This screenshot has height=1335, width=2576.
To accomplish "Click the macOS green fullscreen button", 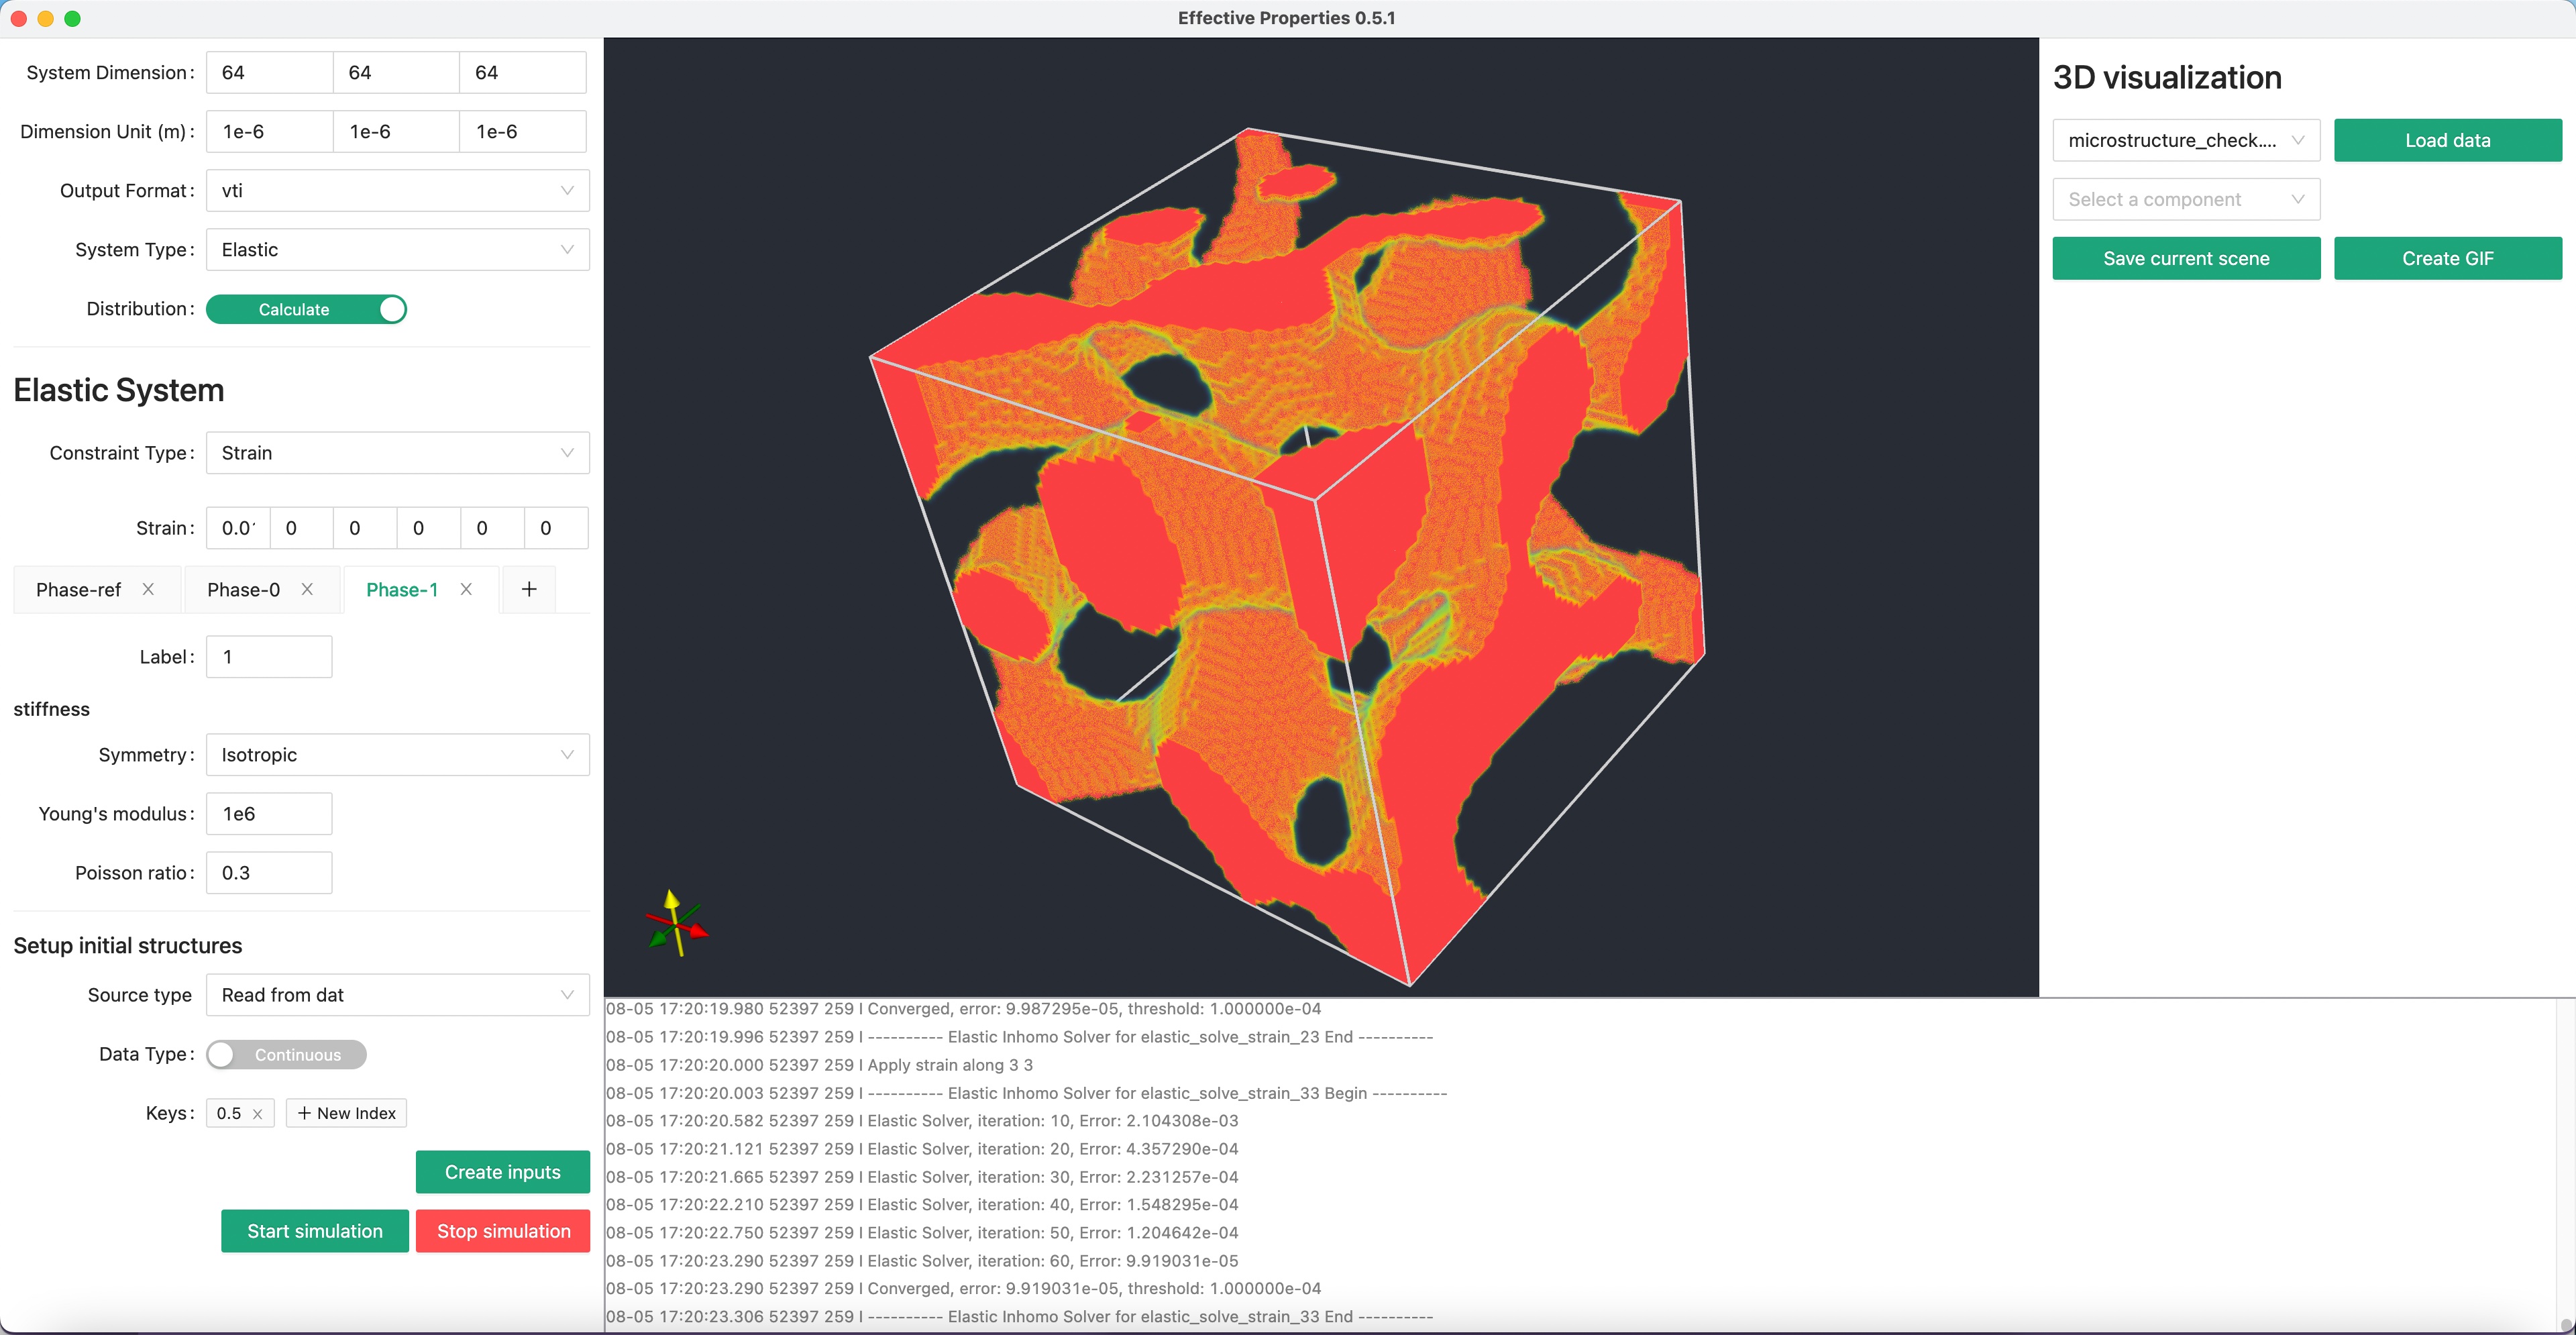I will tap(72, 18).
